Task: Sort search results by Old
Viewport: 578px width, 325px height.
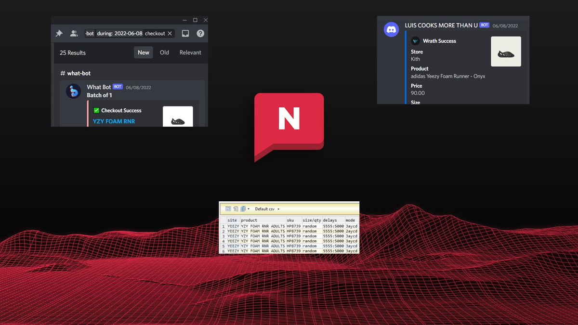Action: coord(164,52)
